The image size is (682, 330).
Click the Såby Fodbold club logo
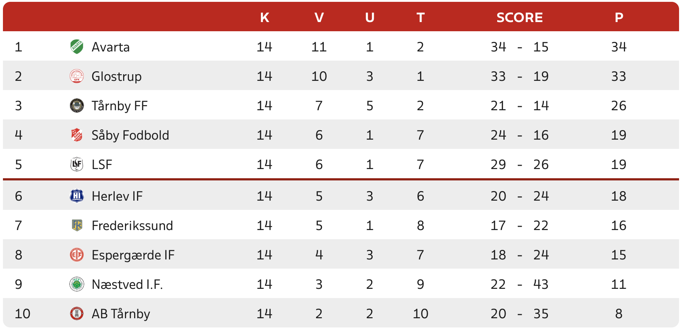pyautogui.click(x=77, y=135)
